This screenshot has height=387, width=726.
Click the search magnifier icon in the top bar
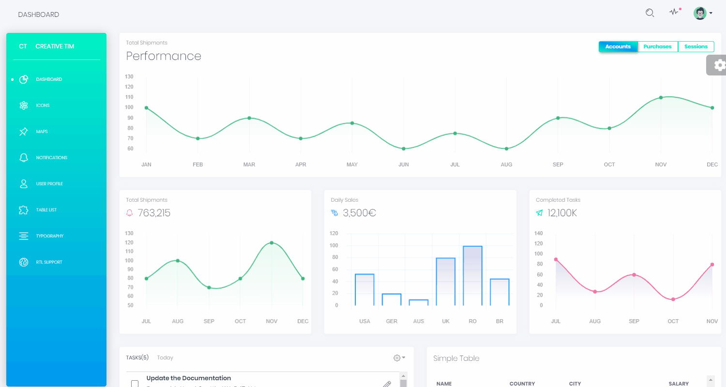point(650,13)
